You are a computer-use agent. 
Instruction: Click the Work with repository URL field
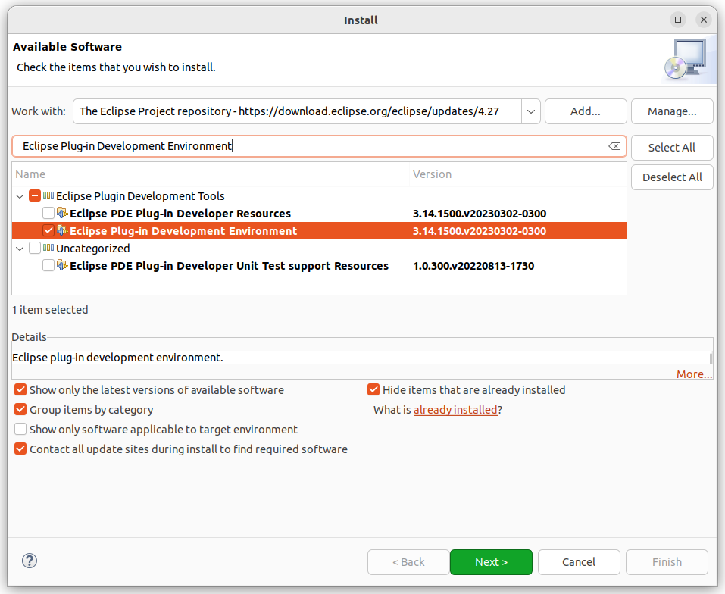tap(297, 111)
